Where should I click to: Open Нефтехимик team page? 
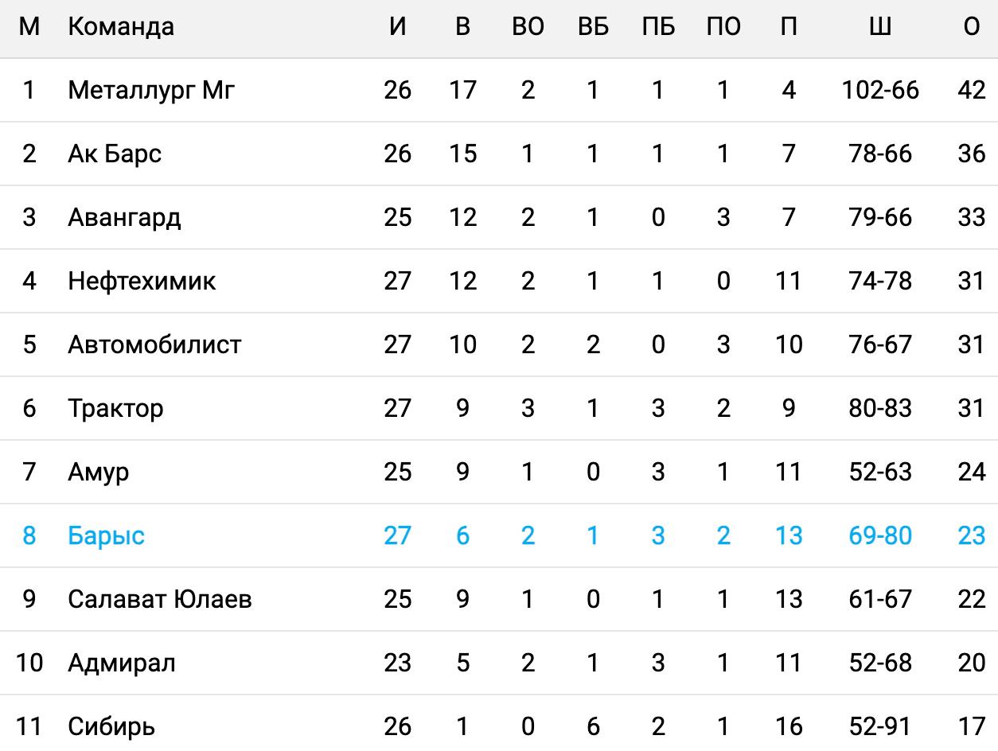click(x=142, y=281)
